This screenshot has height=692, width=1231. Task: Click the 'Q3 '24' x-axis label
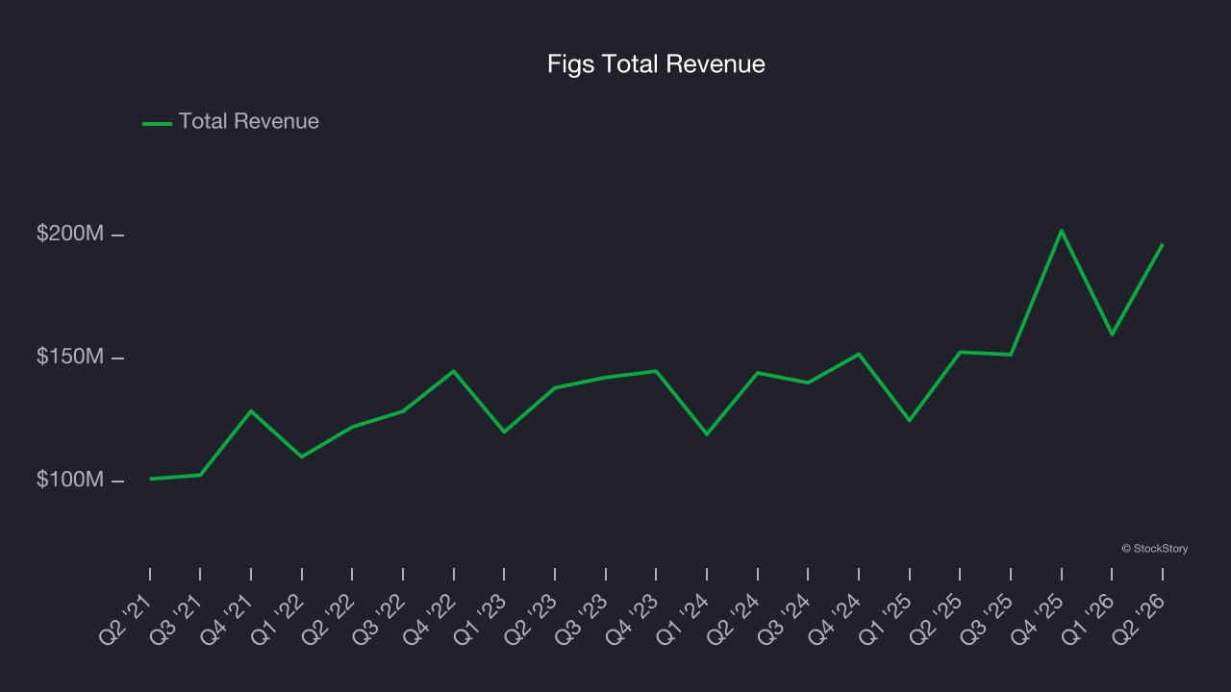[786, 619]
